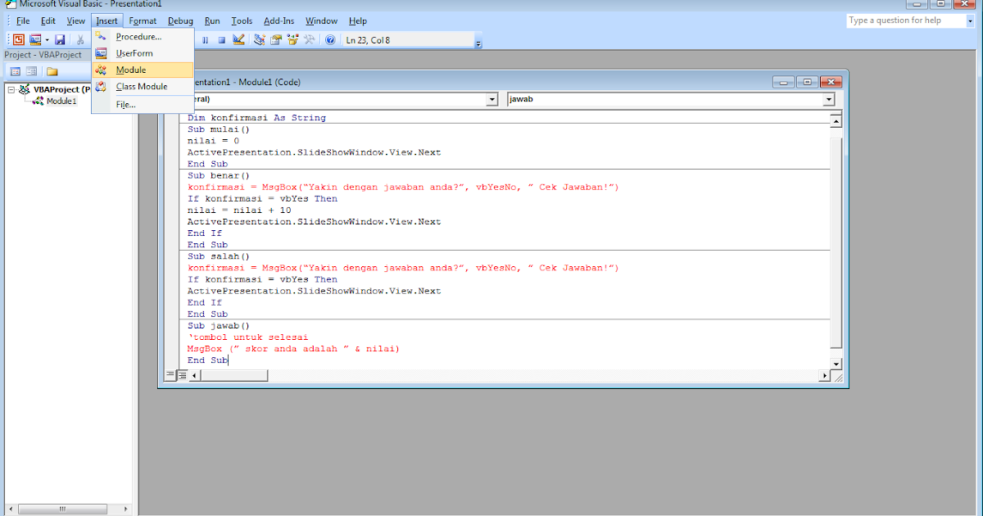Open the Tools menu
The width and height of the screenshot is (983, 516).
242,20
